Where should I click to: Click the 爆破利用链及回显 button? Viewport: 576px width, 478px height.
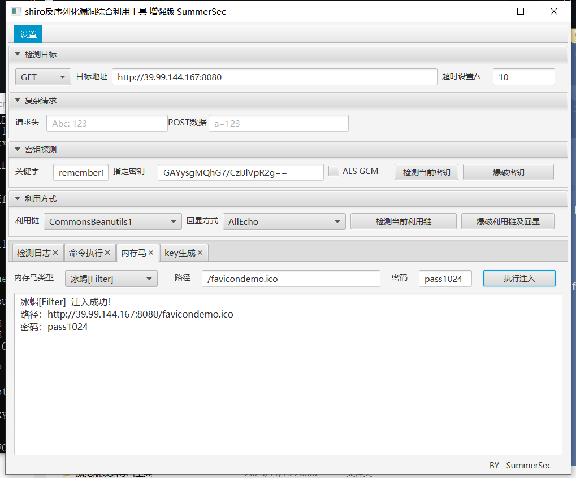(508, 221)
